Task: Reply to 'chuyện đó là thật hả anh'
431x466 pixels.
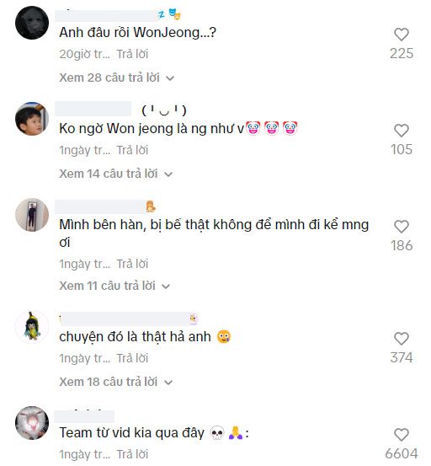Action: [x=132, y=358]
